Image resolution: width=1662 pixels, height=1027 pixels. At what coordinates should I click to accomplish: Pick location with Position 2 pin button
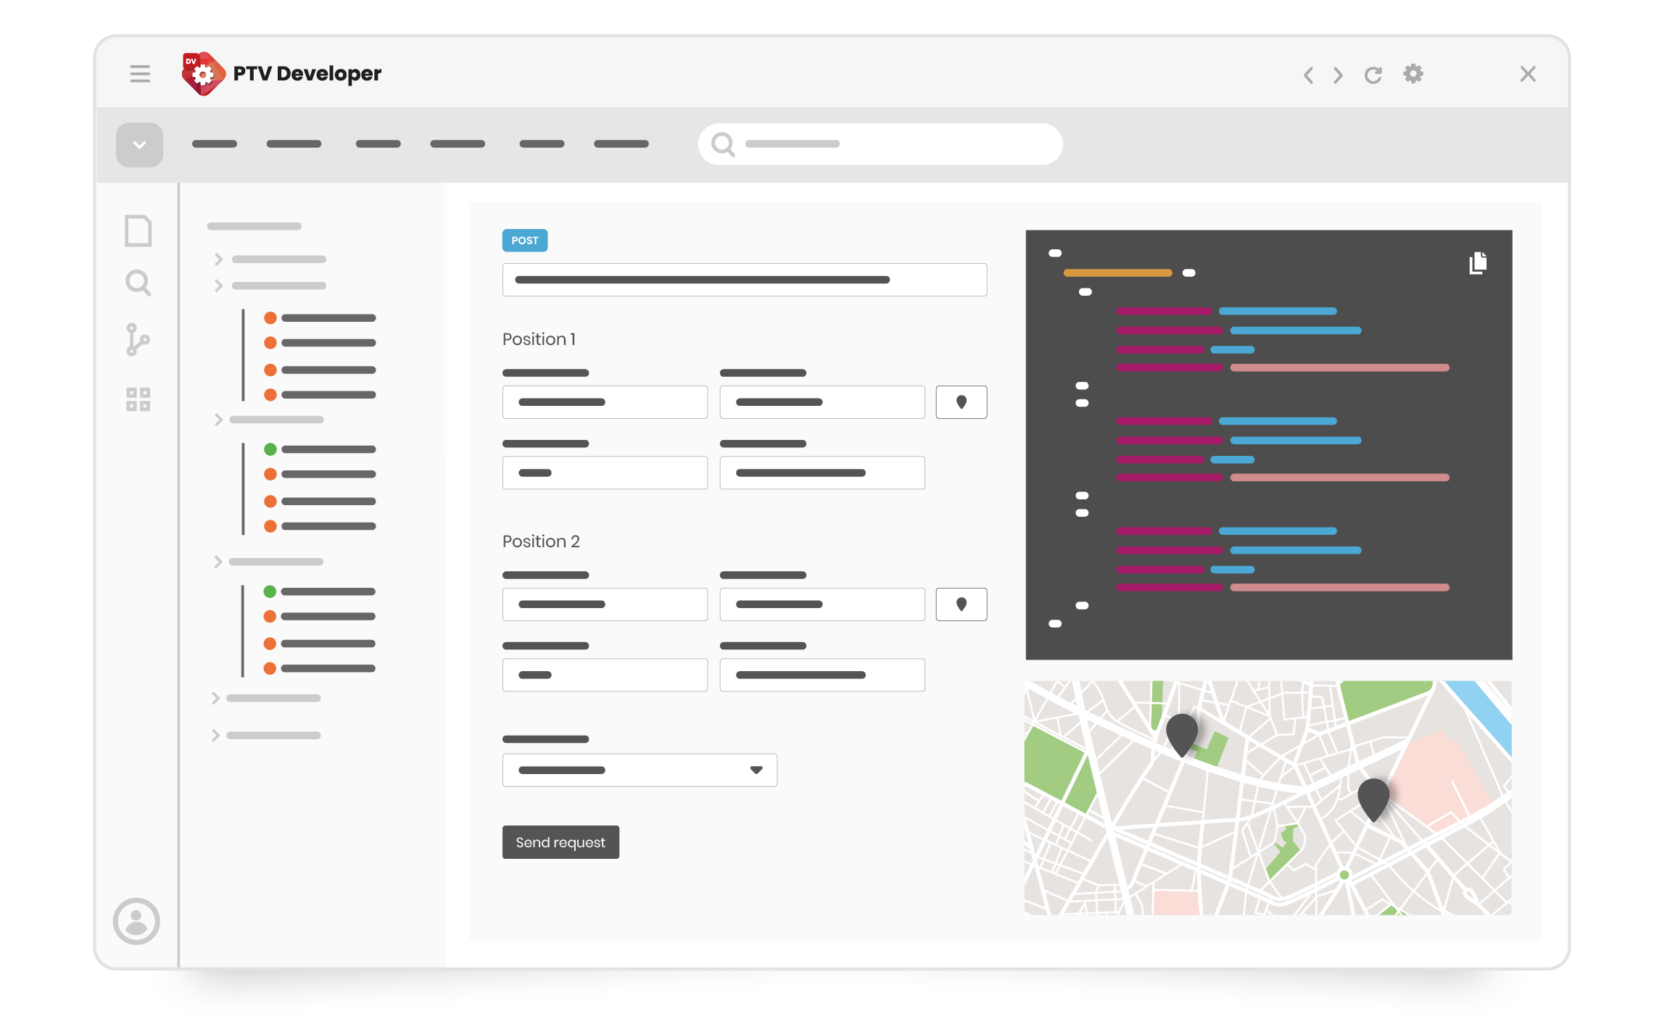point(961,604)
